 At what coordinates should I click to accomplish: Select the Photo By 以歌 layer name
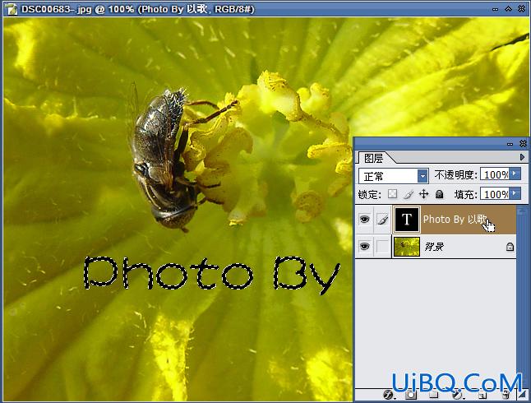point(455,220)
